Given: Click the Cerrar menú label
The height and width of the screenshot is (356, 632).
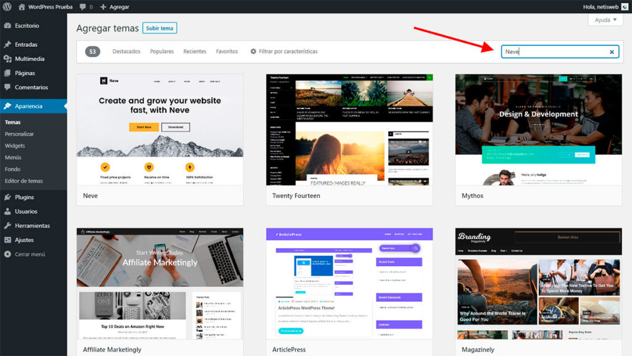Looking at the screenshot, I should click(x=30, y=254).
